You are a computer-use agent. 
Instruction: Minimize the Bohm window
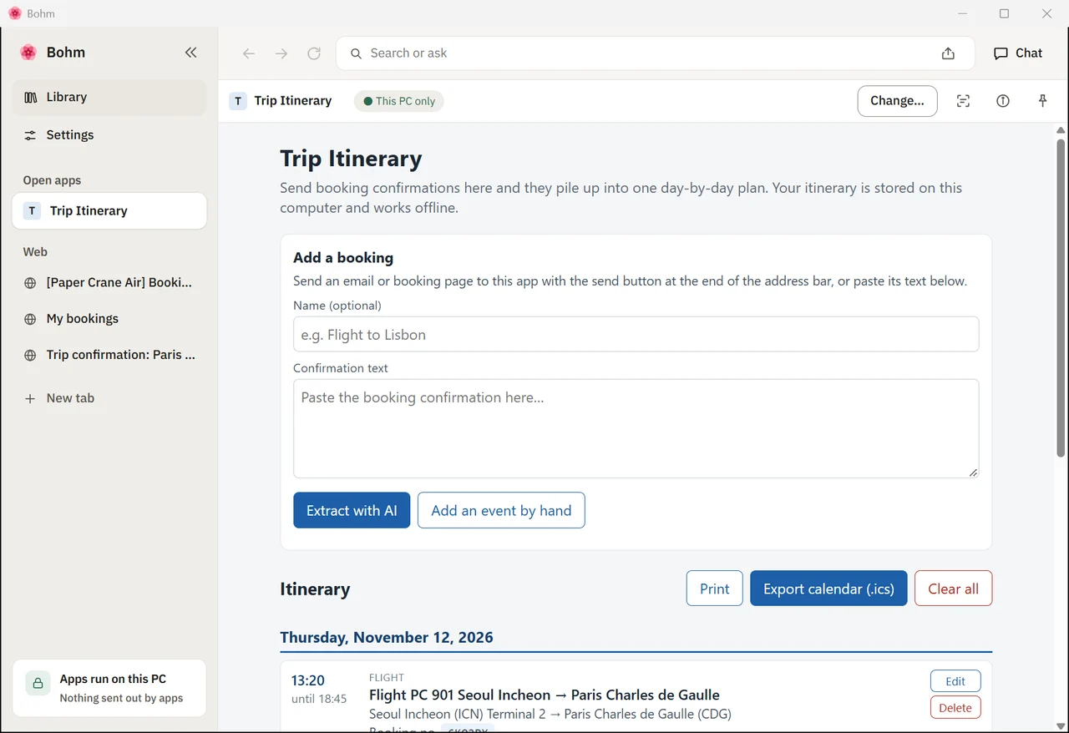pos(964,13)
